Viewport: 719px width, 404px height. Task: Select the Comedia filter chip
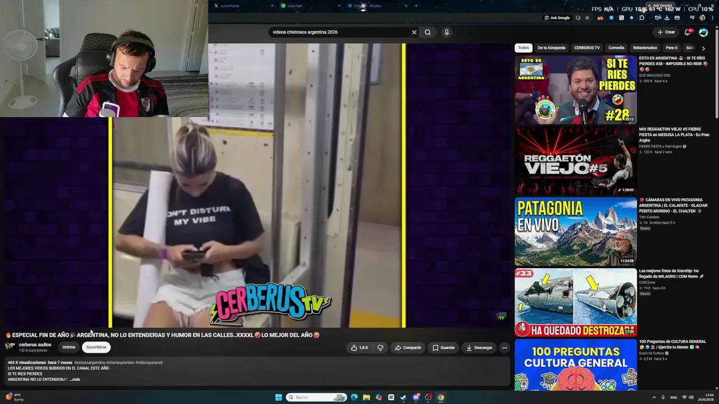point(616,48)
